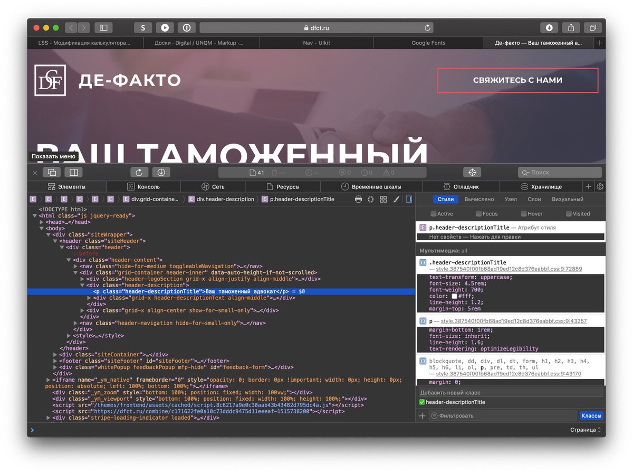Click the resources count 41 indicator
This screenshot has height=473, width=633.
pyautogui.click(x=257, y=173)
